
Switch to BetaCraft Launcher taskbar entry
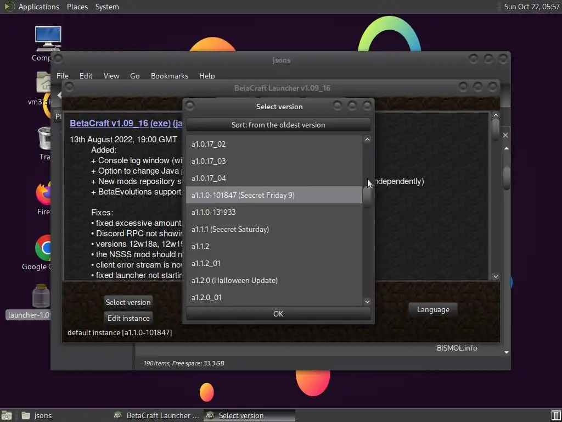tap(156, 415)
